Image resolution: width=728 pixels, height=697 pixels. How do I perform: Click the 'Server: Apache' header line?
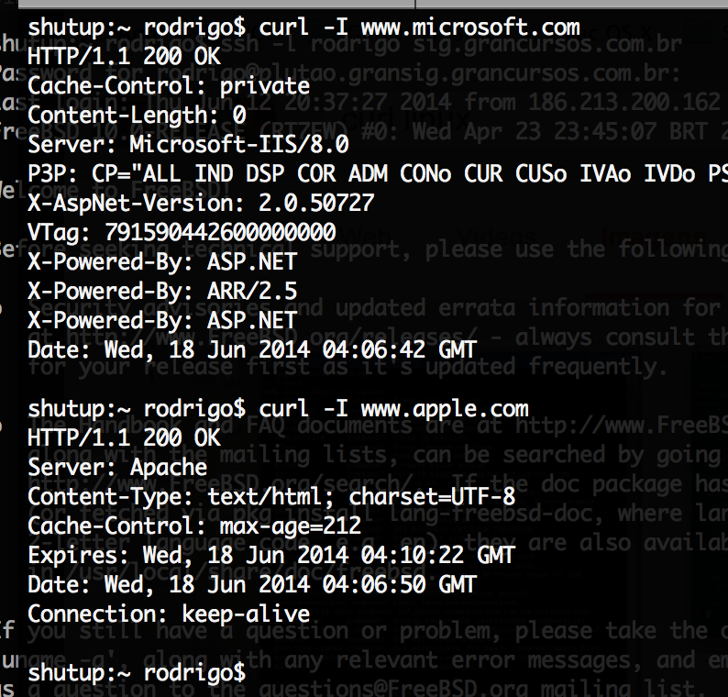[x=117, y=468]
